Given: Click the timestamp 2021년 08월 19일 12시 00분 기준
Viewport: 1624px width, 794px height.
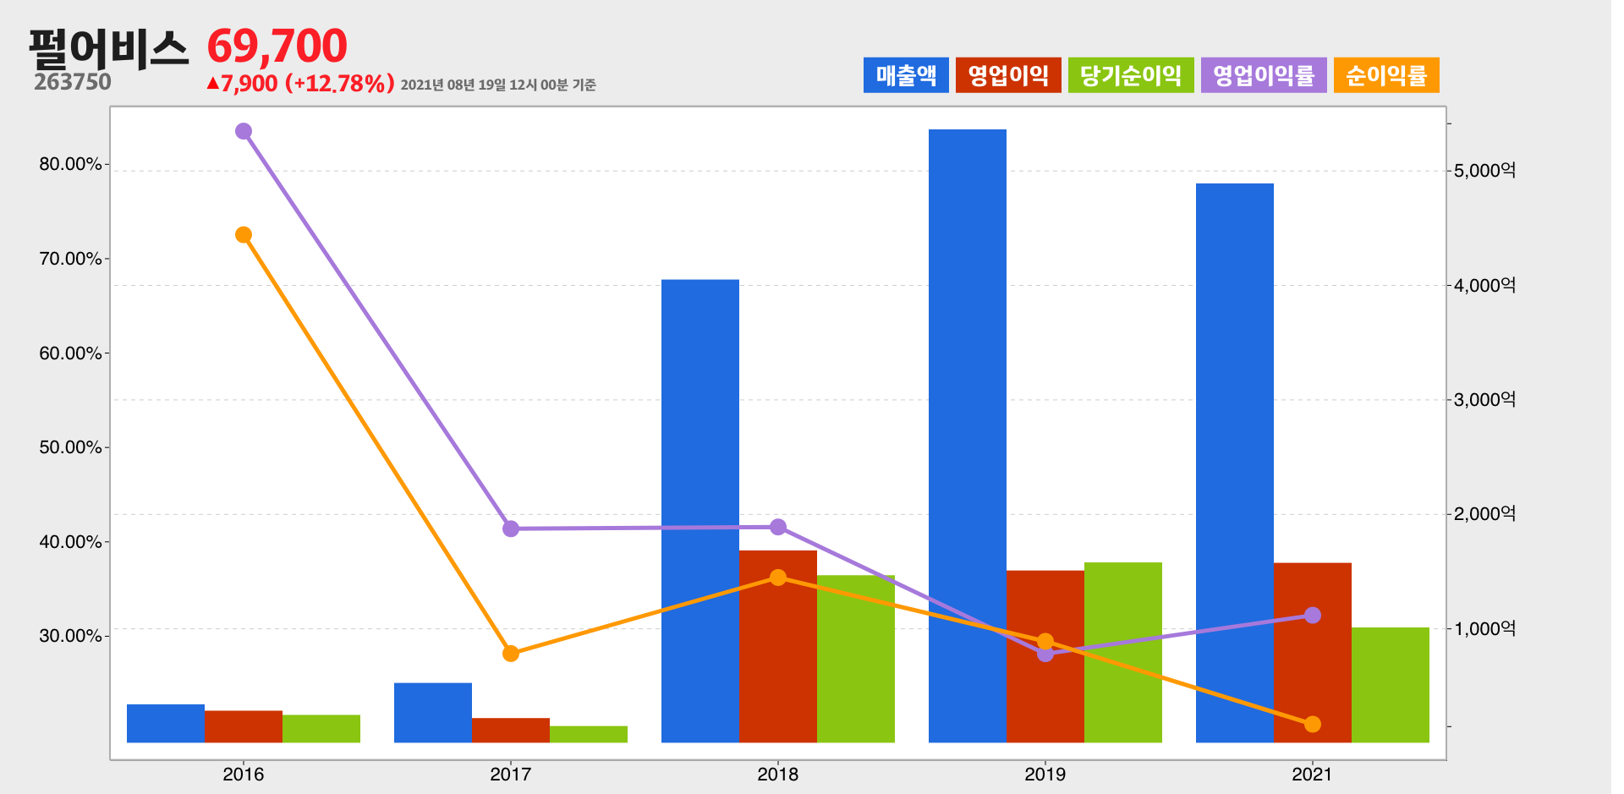Looking at the screenshot, I should [498, 85].
